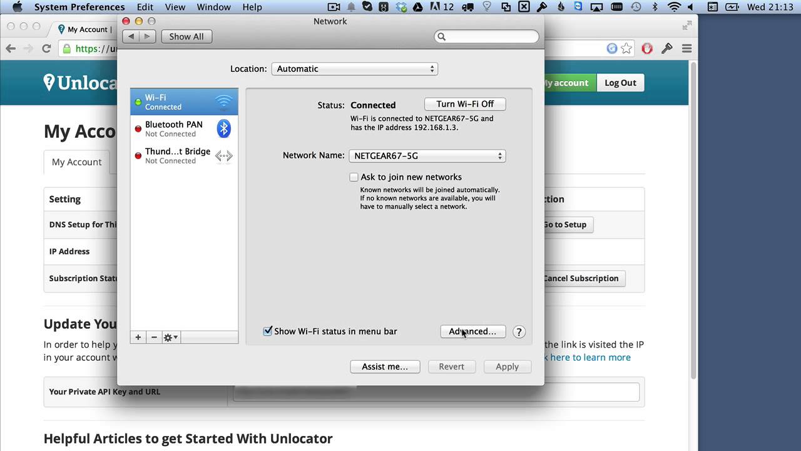Click the AirPlay display menu bar icon

tap(597, 7)
